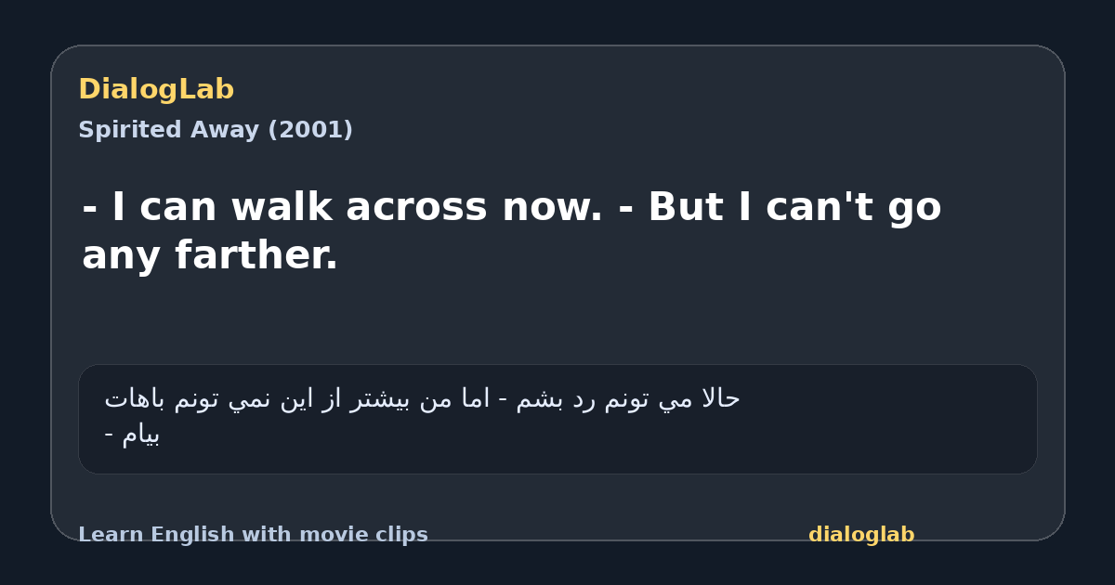Select the word "walk" in the English dialogue
This screenshot has height=585, width=1115.
coord(282,207)
